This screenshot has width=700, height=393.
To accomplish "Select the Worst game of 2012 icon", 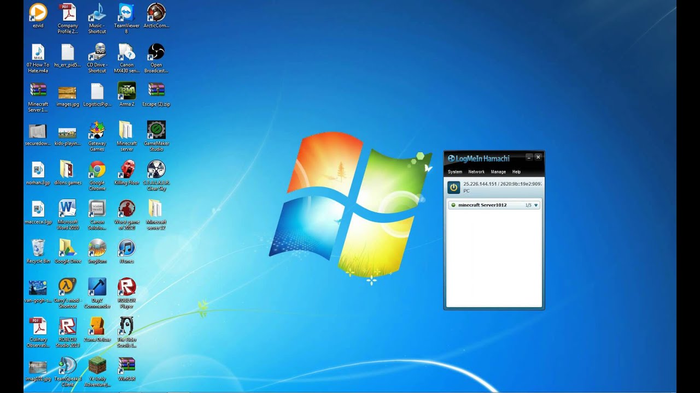I will 126,209.
